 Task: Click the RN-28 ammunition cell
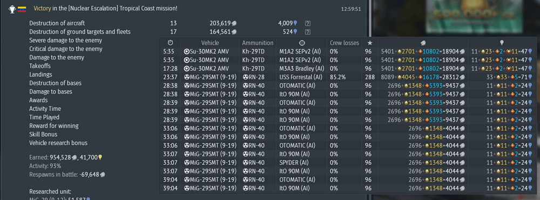[x=253, y=77]
